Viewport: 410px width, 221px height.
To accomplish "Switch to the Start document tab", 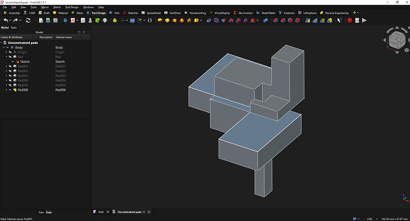I will [x=100, y=212].
